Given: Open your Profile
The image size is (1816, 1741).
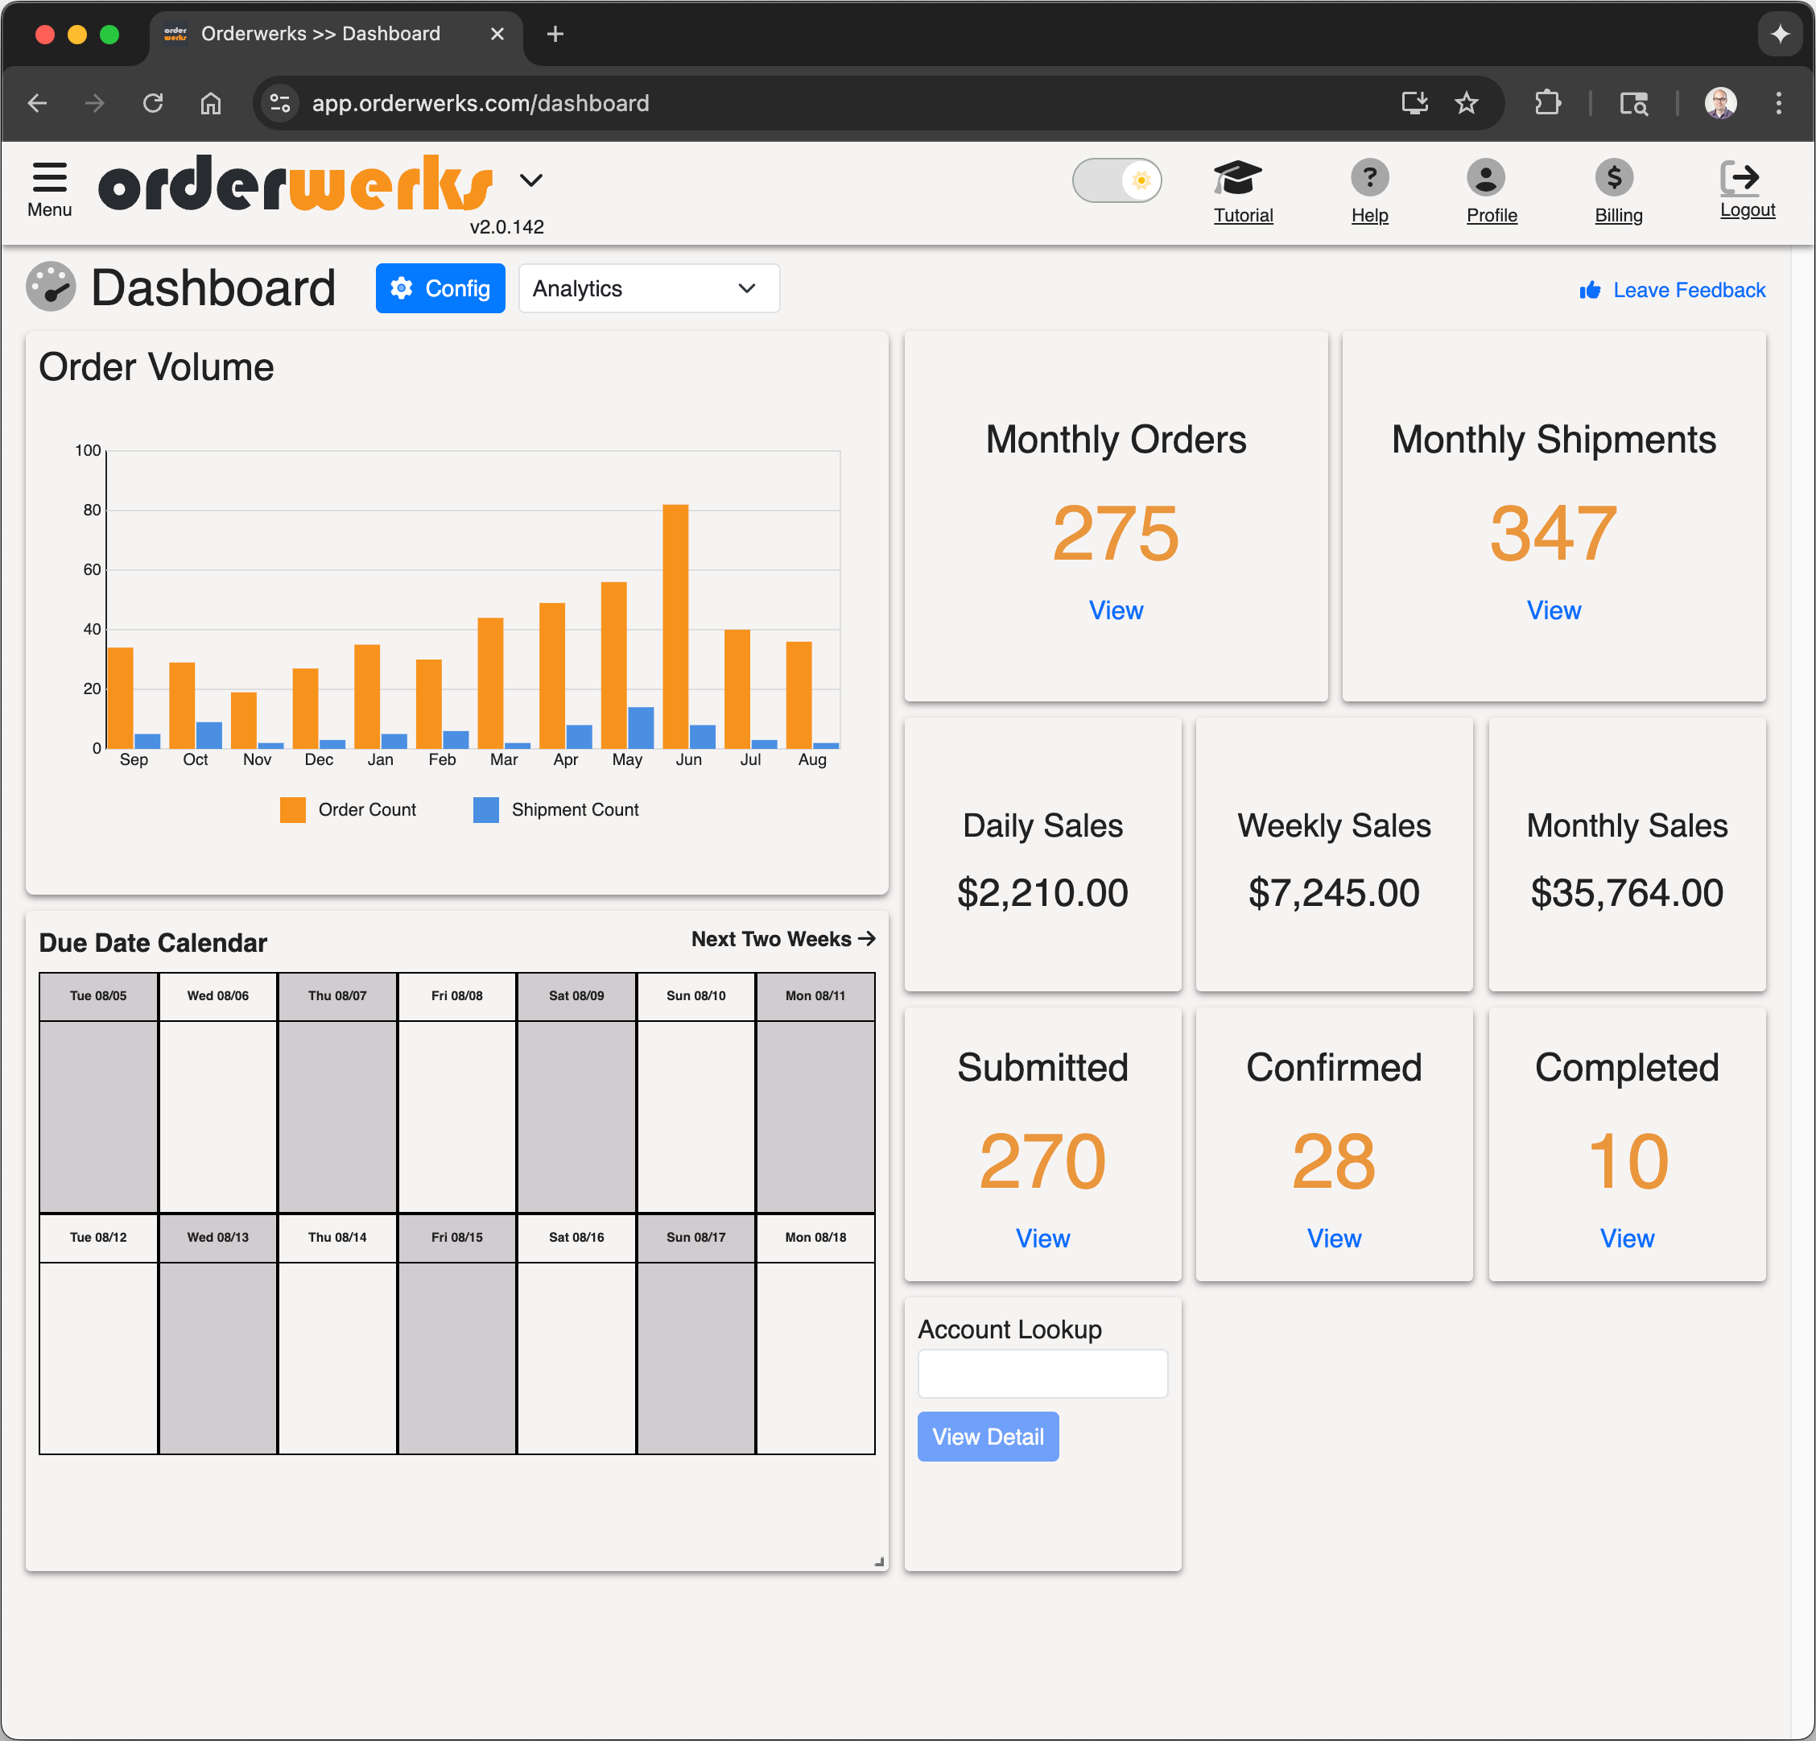Looking at the screenshot, I should tap(1491, 177).
